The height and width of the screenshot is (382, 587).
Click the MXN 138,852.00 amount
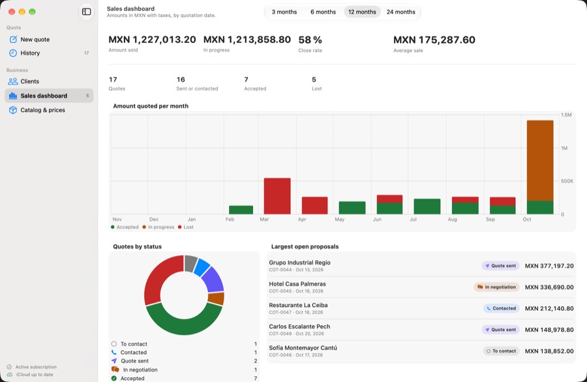pyautogui.click(x=549, y=351)
